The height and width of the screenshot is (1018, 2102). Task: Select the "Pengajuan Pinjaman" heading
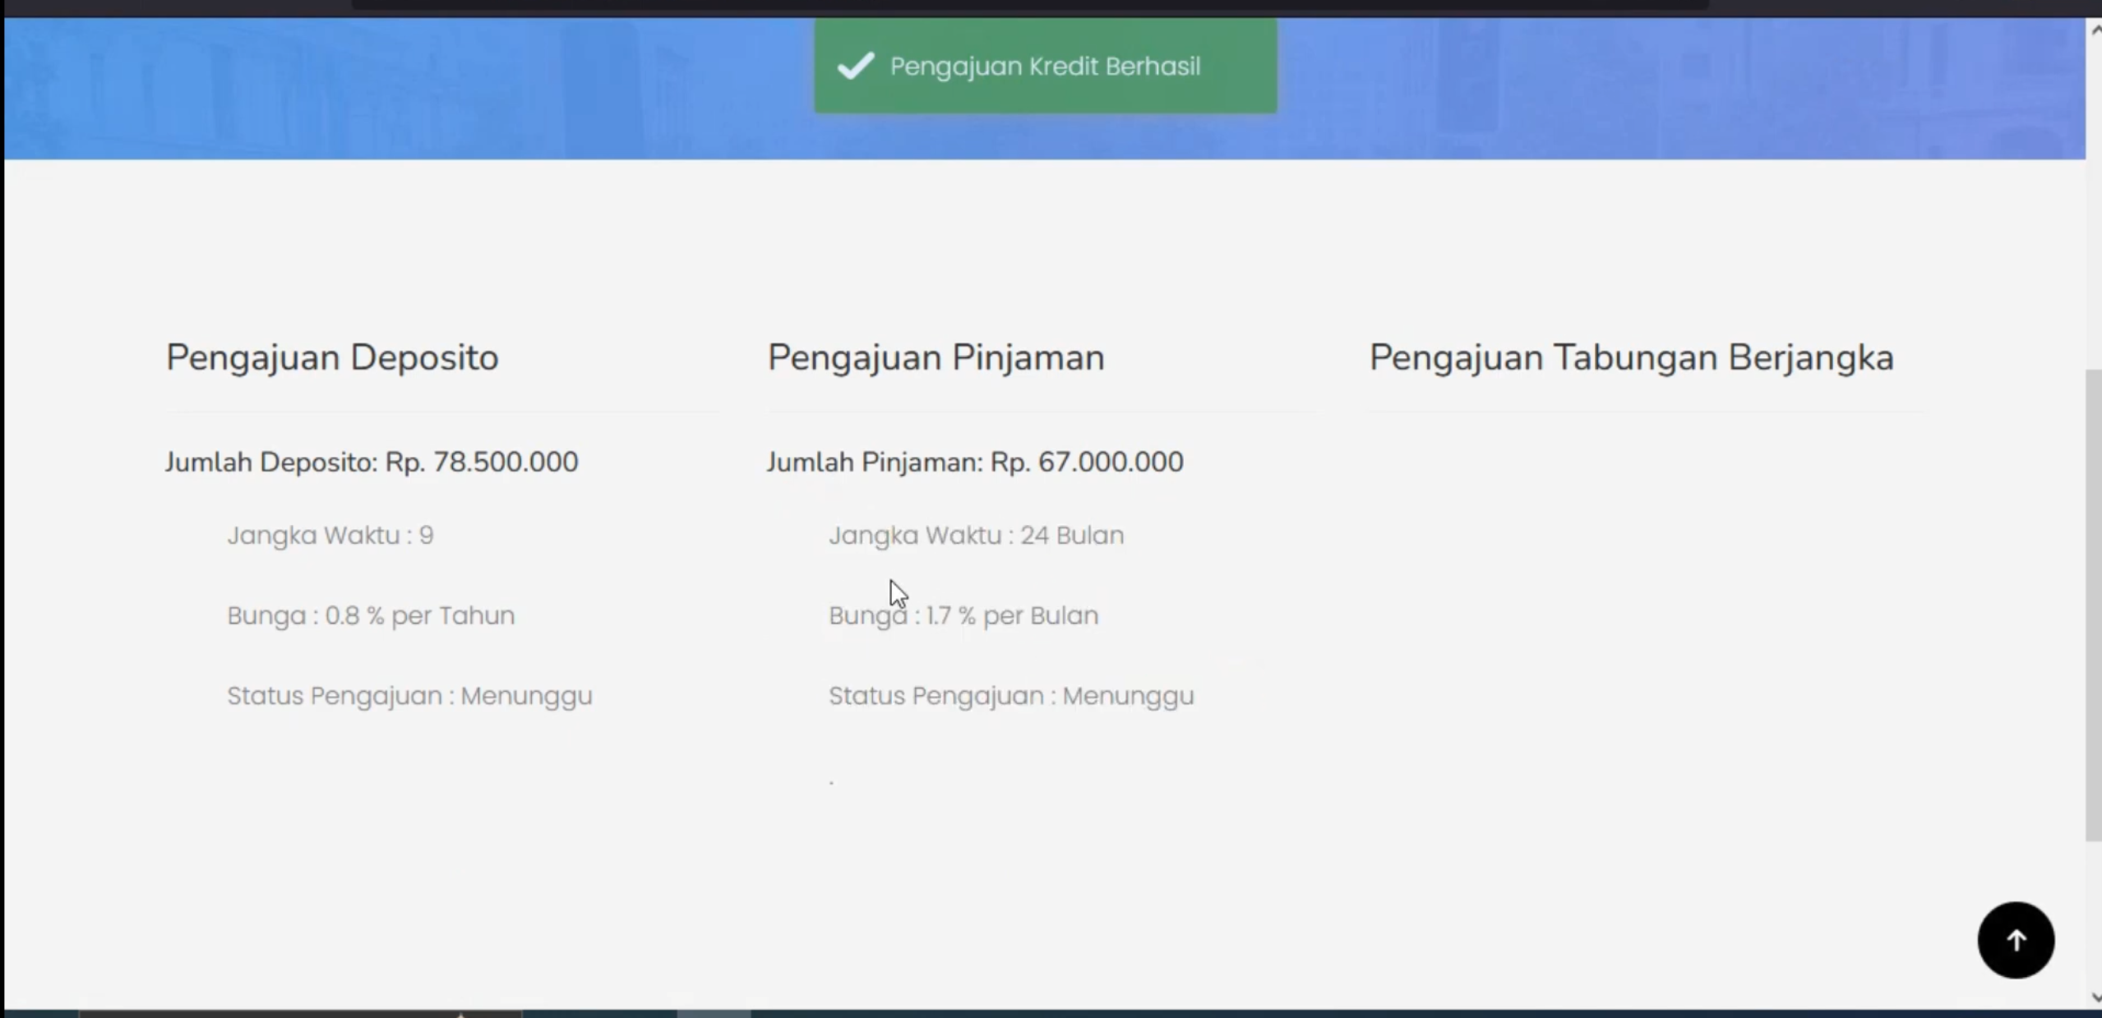936,358
